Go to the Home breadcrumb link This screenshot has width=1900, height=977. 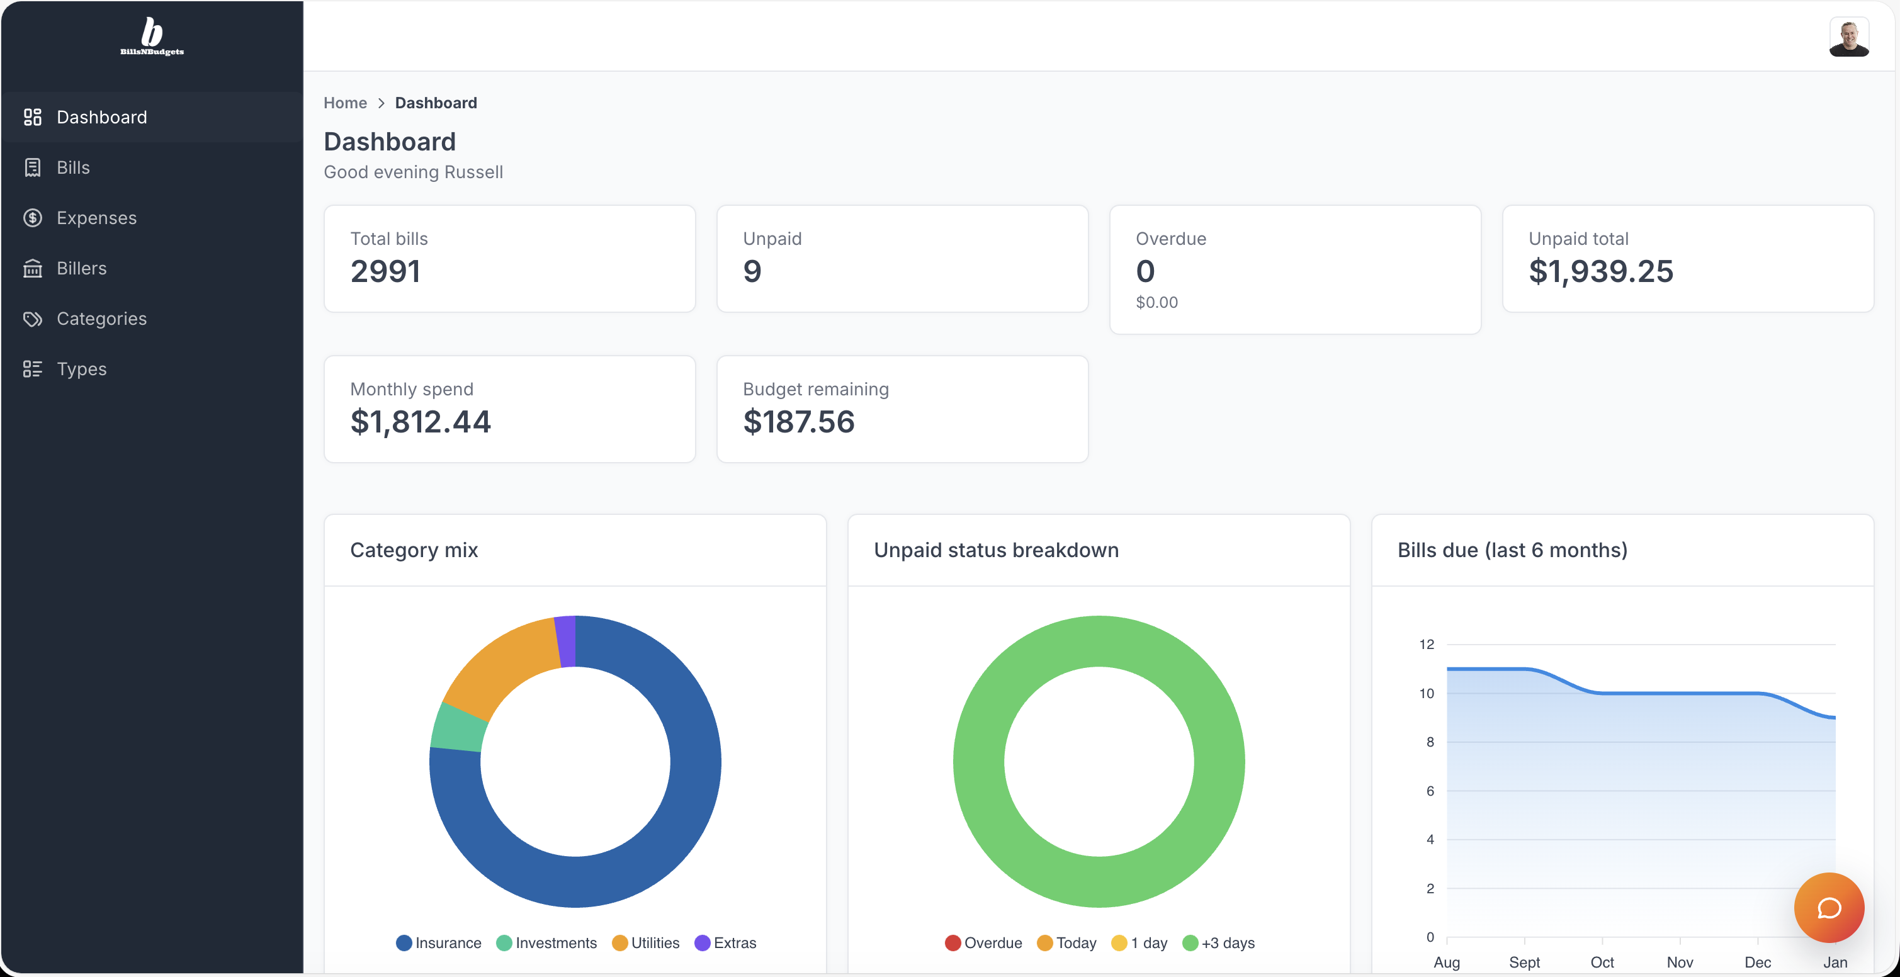[x=345, y=103]
